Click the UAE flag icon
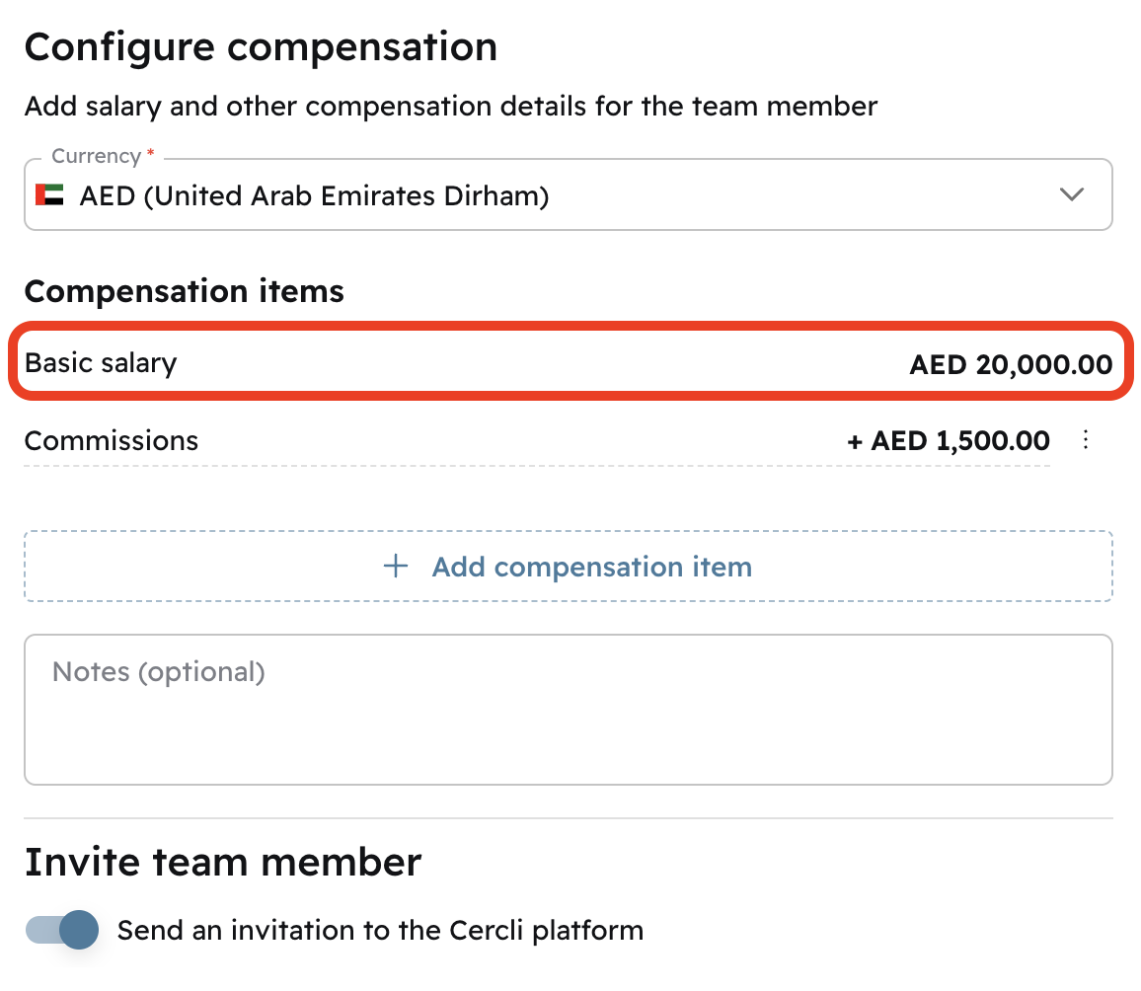 (x=49, y=195)
